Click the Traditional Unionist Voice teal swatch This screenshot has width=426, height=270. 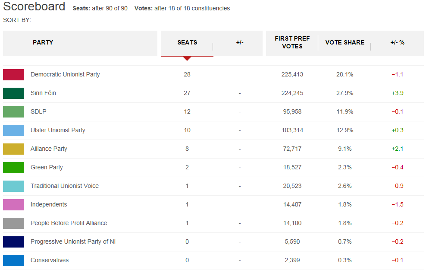[13, 186]
